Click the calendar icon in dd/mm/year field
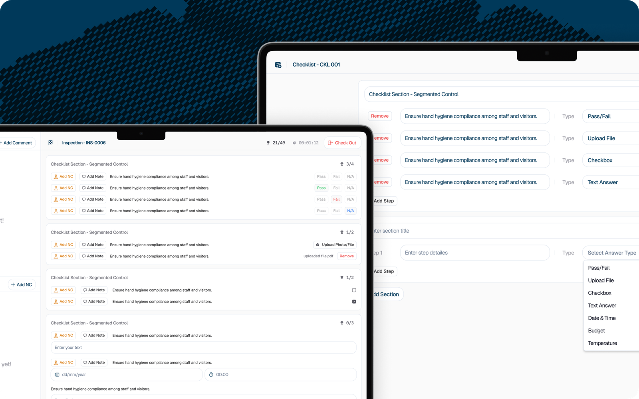This screenshot has height=399, width=639. [57, 375]
